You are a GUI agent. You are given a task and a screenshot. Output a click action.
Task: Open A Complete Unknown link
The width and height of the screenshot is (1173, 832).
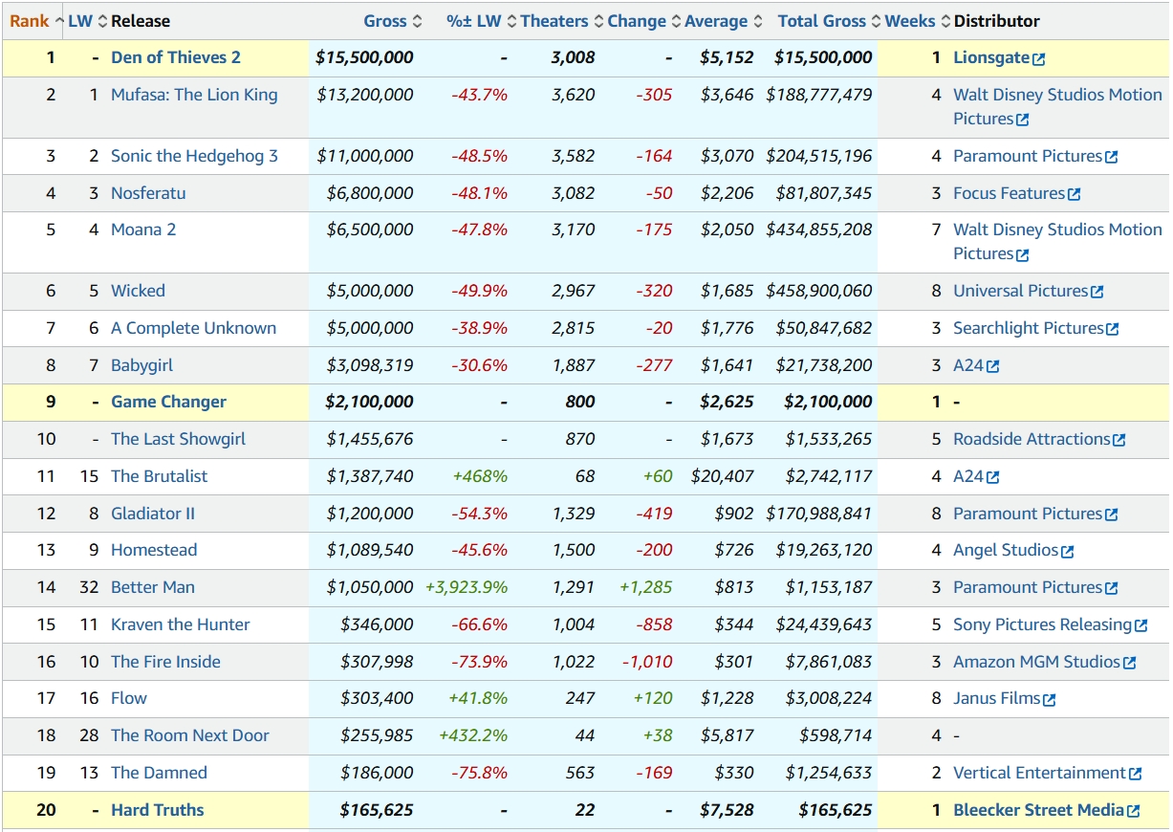point(193,328)
